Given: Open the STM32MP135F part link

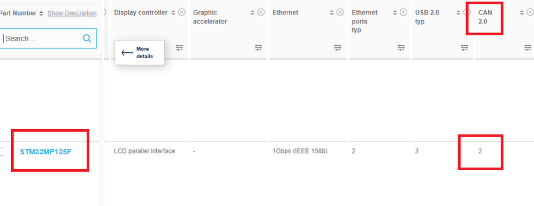Looking at the screenshot, I should click(45, 152).
